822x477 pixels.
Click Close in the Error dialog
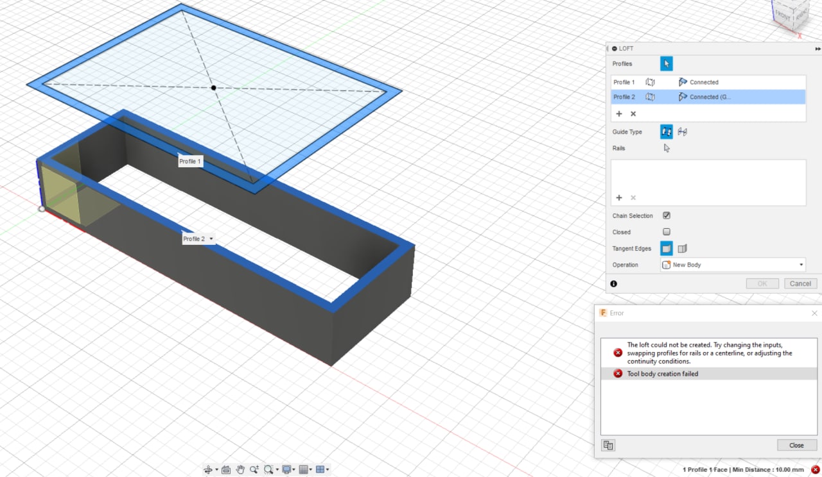click(x=796, y=445)
